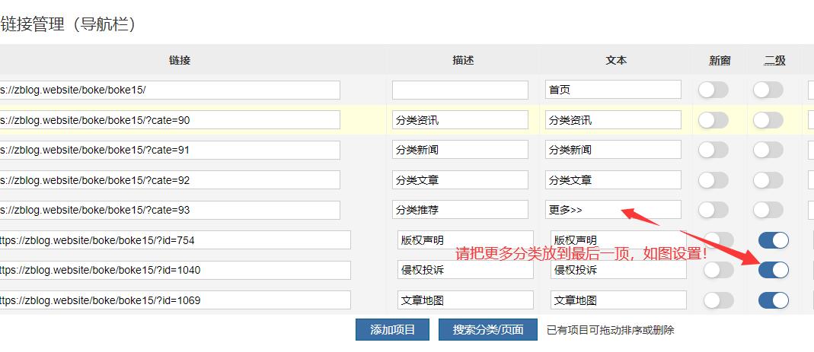Edit 文本 field containing 更多>>
Image resolution: width=814 pixels, height=352 pixels.
click(613, 209)
